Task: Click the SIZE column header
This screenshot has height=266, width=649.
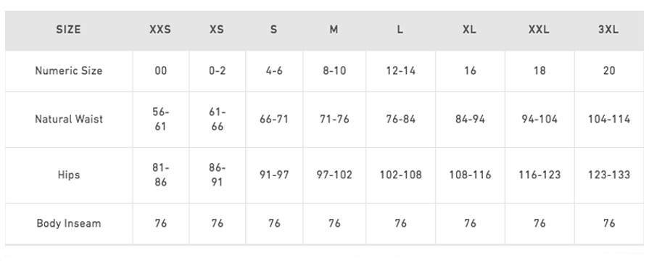Action: pos(68,30)
